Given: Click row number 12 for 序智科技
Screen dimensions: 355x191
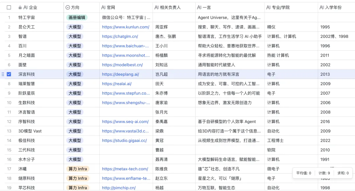Looking at the screenshot, I should 9,122.
